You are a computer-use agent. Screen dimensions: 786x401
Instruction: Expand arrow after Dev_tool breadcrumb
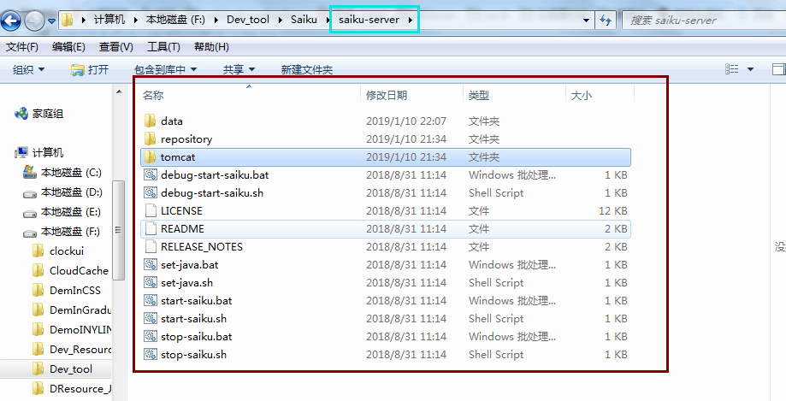click(281, 20)
